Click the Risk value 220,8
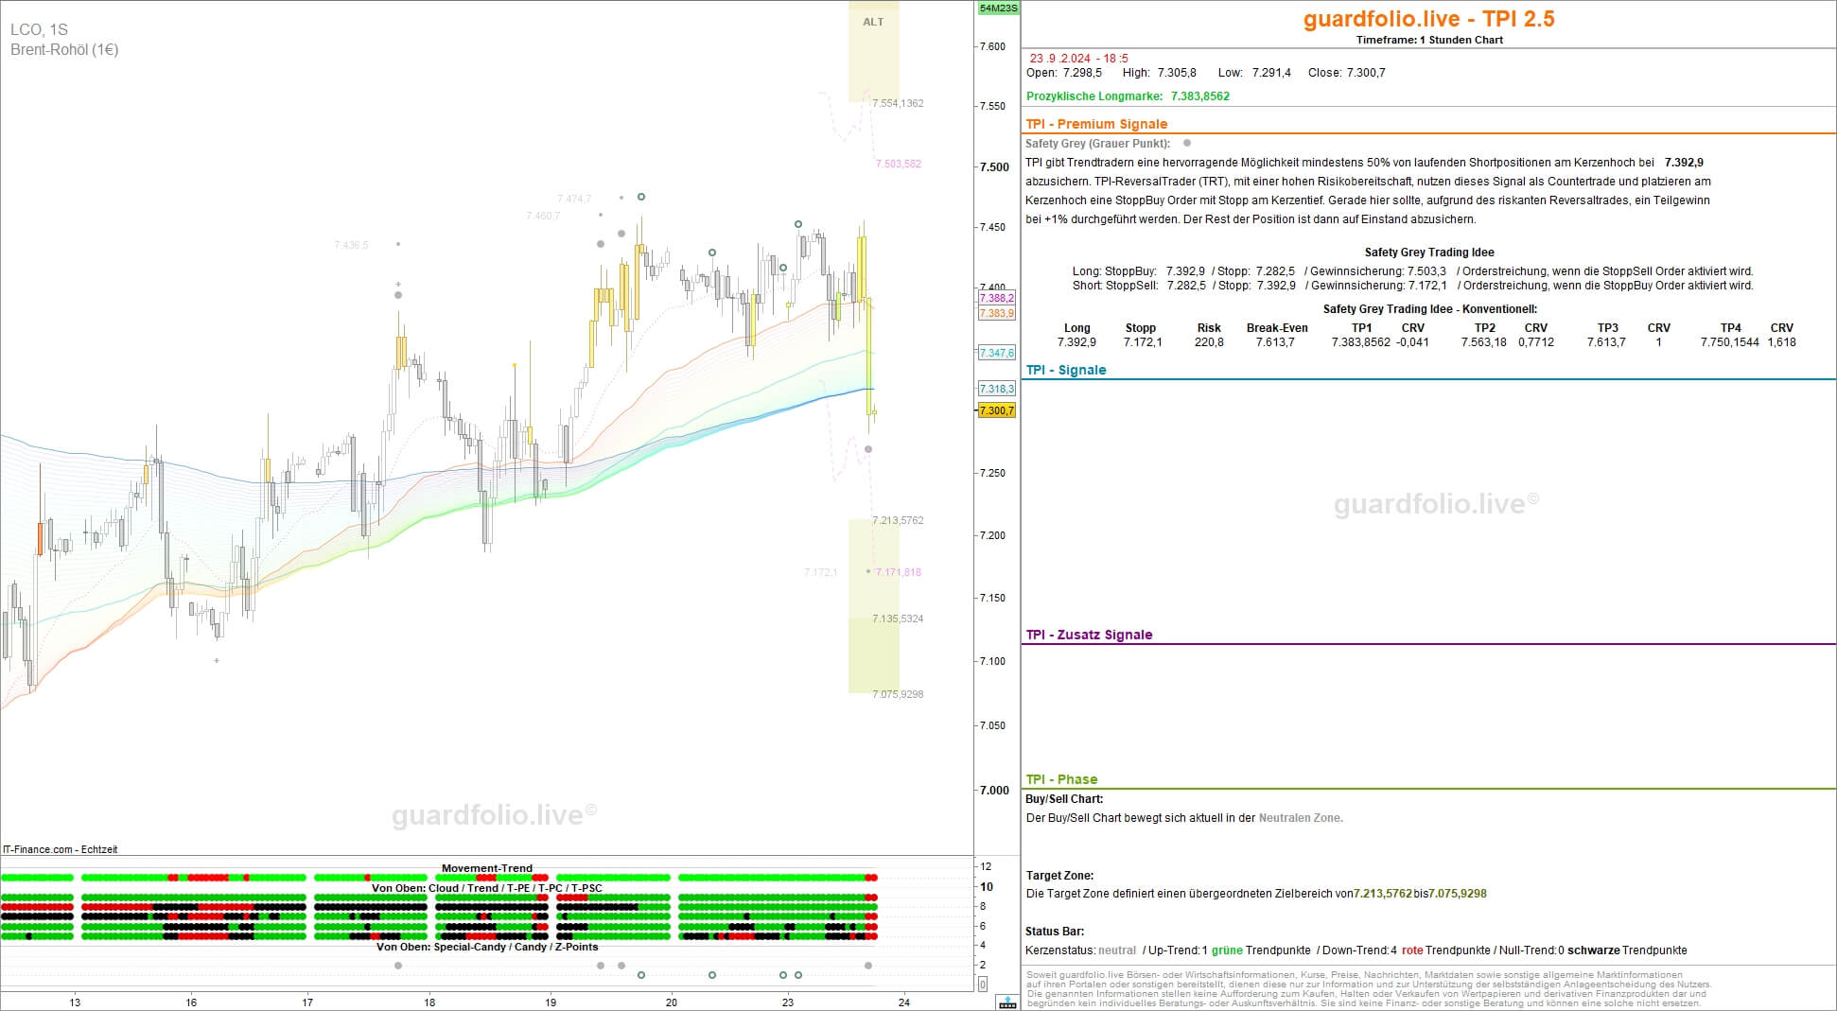This screenshot has width=1837, height=1011. 1209,342
